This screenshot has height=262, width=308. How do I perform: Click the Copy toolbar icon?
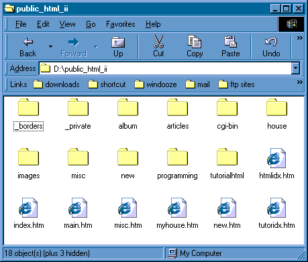pyautogui.click(x=195, y=42)
